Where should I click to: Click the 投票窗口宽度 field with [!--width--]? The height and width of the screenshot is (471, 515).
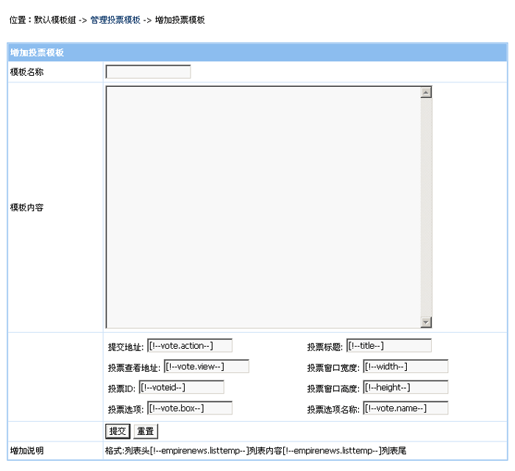[x=405, y=366]
